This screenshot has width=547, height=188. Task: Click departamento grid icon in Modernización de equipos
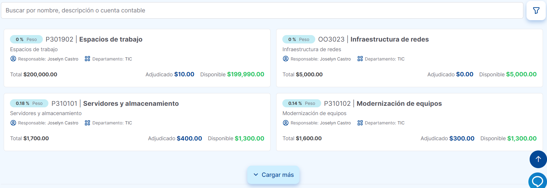[x=360, y=123]
